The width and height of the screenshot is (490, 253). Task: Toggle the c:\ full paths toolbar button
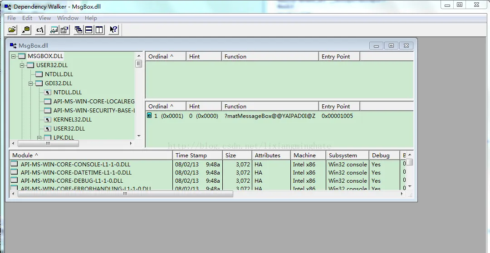pyautogui.click(x=40, y=29)
